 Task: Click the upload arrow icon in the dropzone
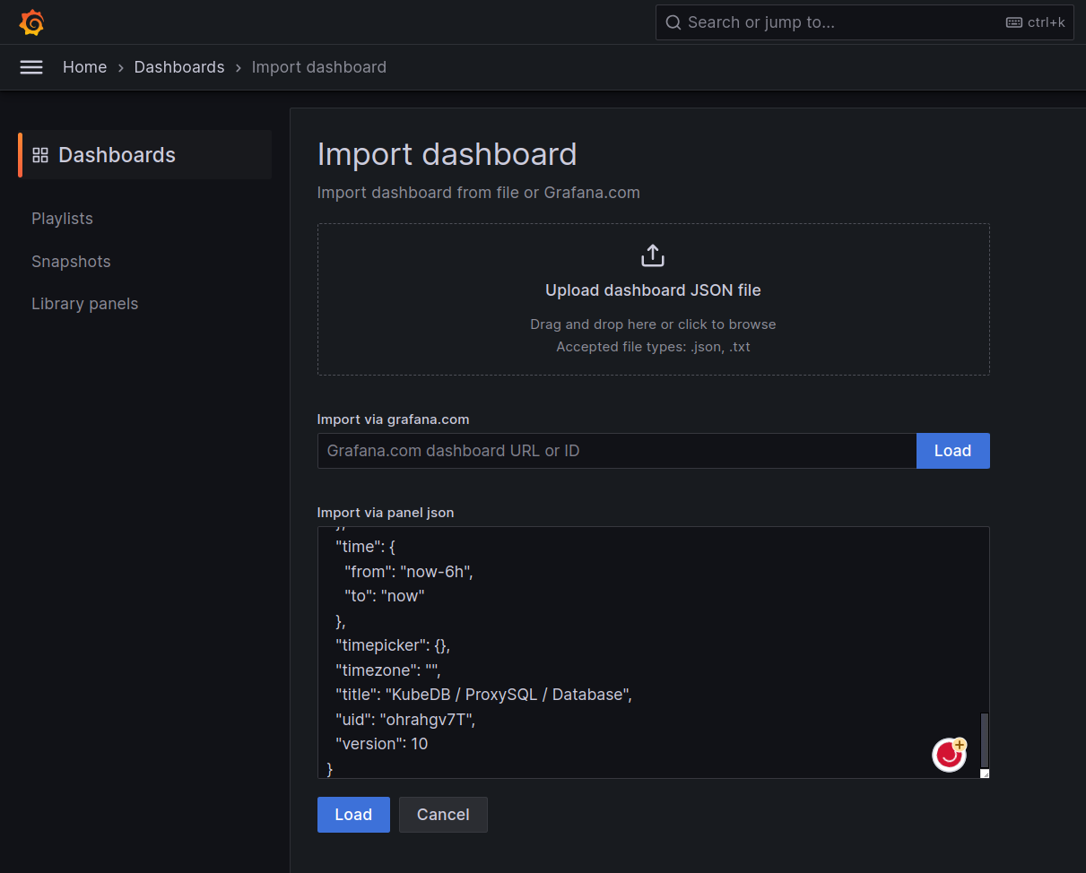653,255
